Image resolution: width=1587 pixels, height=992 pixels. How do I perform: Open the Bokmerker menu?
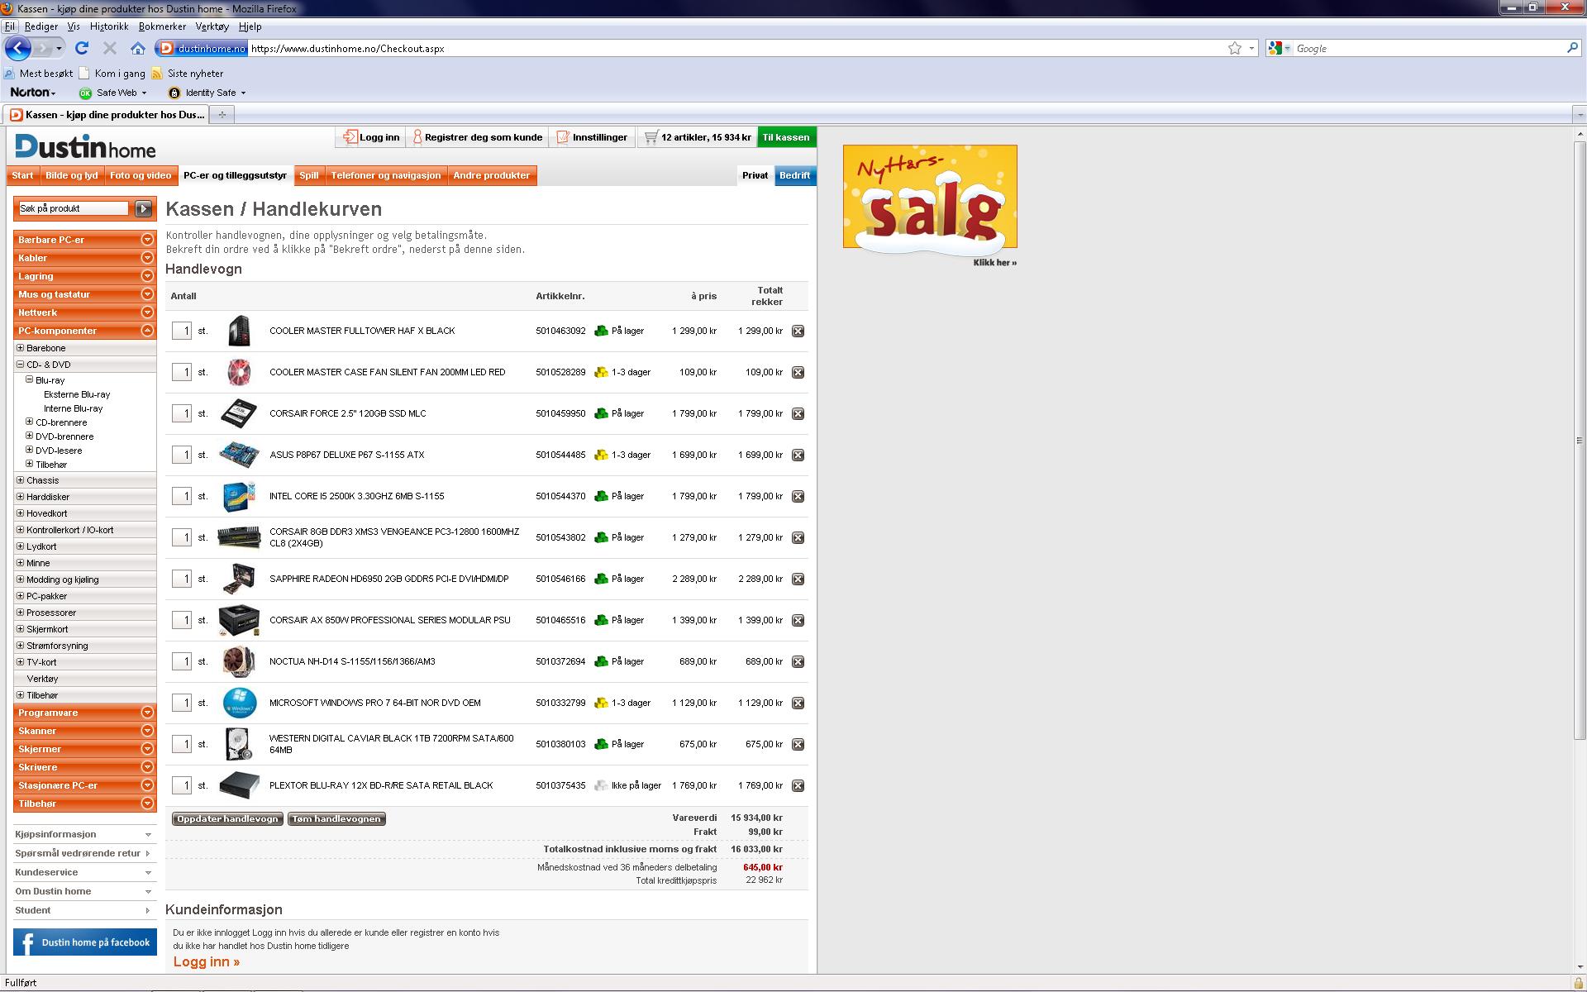point(162,26)
